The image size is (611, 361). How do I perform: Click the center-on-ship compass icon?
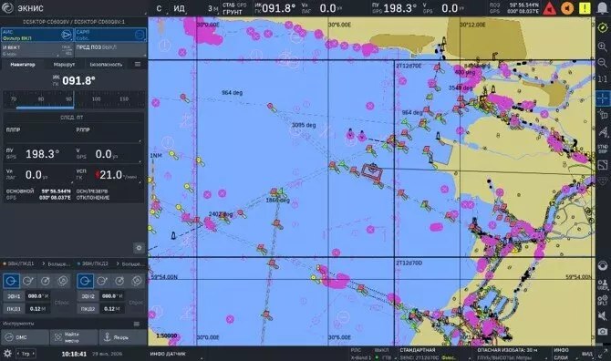tap(603, 27)
